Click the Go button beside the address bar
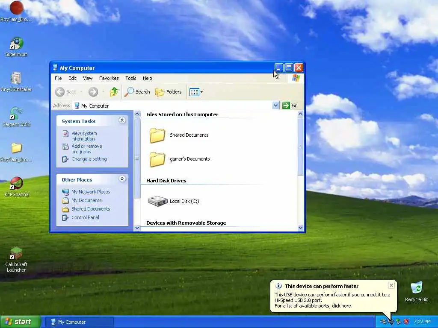The height and width of the screenshot is (328, 438). [290, 105]
